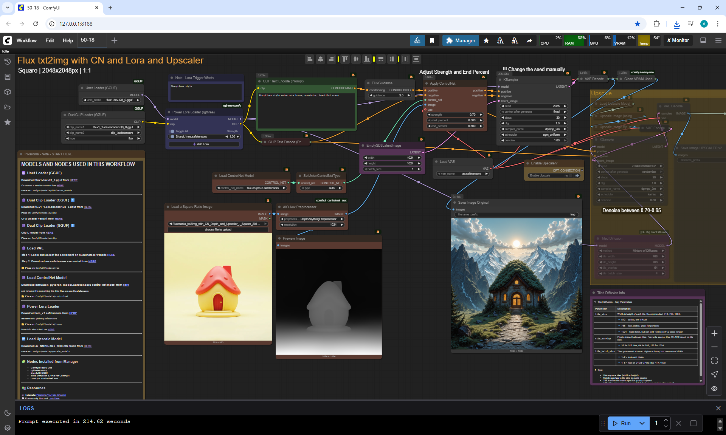Open the Help menu
The image size is (726, 435).
(x=68, y=40)
